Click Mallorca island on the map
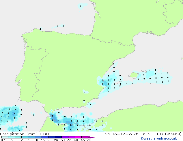The image size is (183, 141). pos(133,75)
